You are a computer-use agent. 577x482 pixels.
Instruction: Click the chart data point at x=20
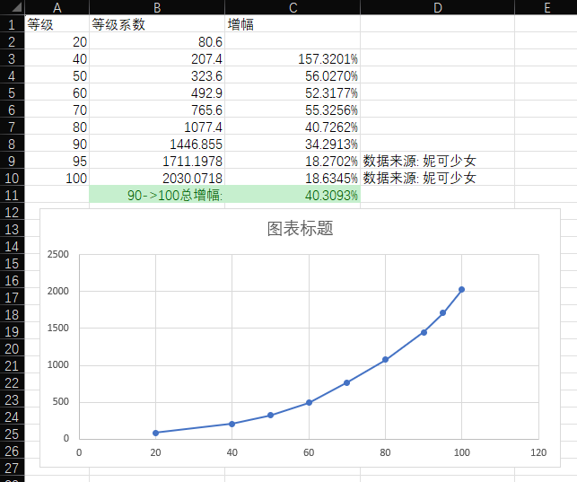[155, 433]
